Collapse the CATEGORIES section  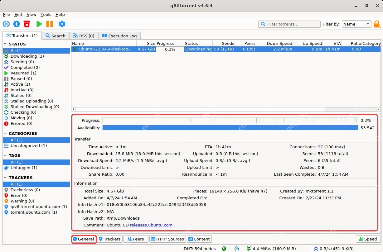(5, 133)
